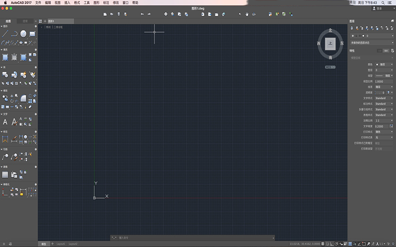Select the Array tool in modify panel
Screen dimensions: 396x247
[x=30, y=101]
